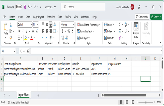Apply Accounting dollar number format
This screenshot has height=106, width=164.
point(62,31)
